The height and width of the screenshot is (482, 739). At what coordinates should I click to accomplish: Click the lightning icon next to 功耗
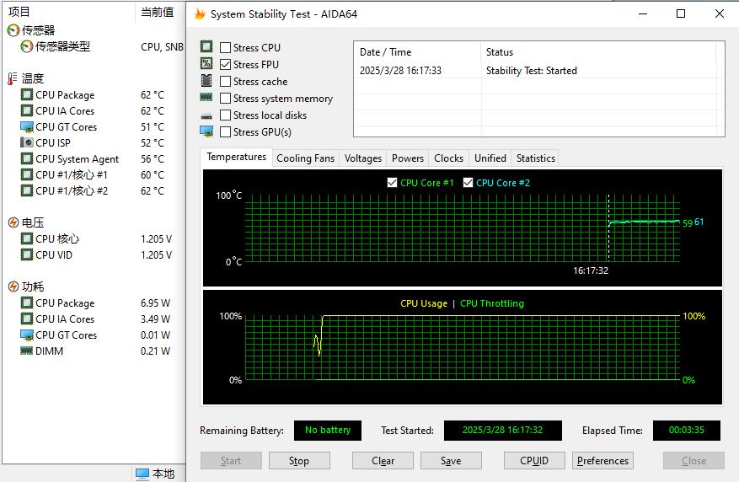click(x=13, y=287)
